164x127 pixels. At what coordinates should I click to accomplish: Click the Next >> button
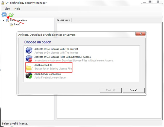point(111,90)
